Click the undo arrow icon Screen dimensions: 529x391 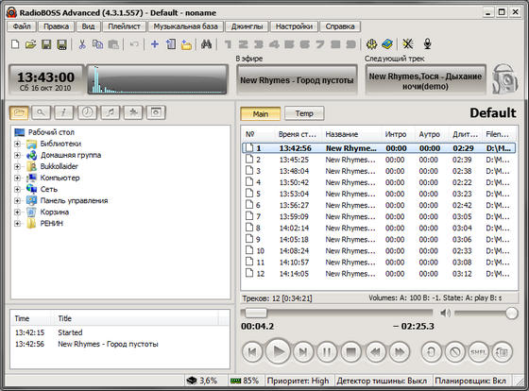pyautogui.click(x=134, y=44)
